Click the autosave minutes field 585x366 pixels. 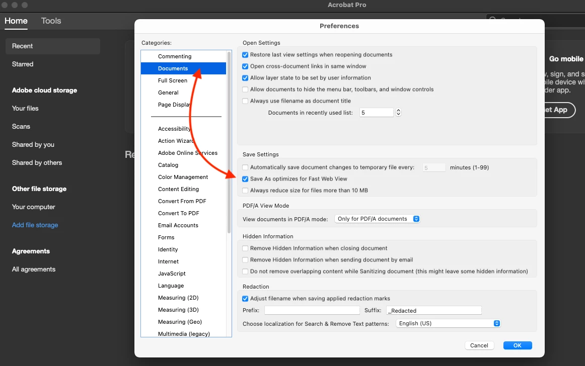pos(434,168)
